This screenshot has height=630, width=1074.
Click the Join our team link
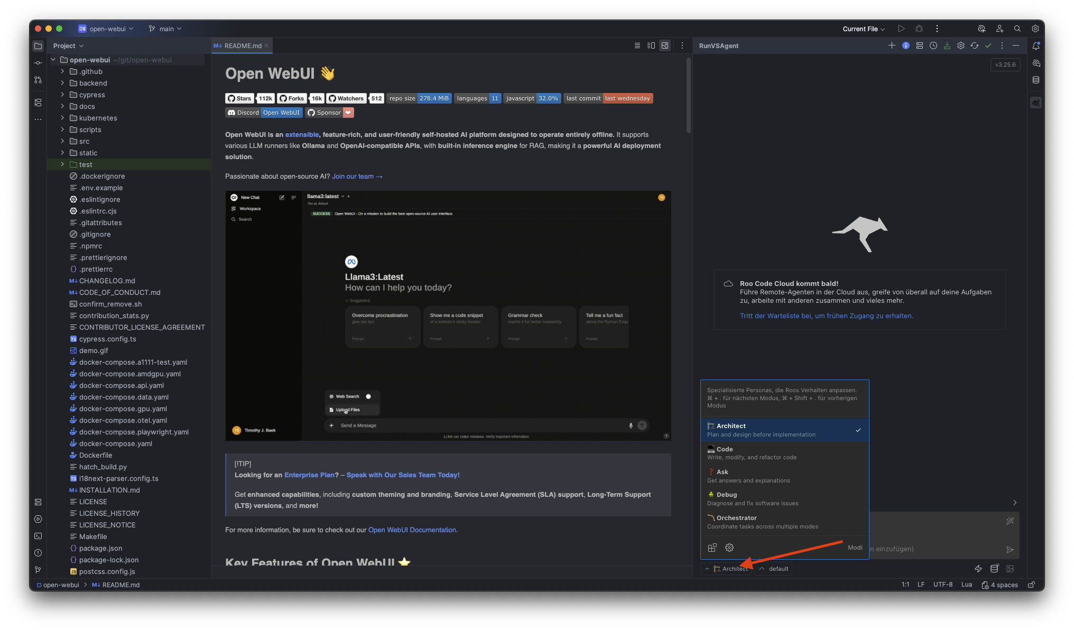[x=357, y=177]
